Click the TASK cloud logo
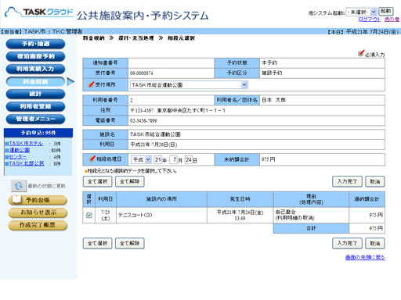Image resolution: width=401 pixels, height=300 pixels. [x=39, y=12]
